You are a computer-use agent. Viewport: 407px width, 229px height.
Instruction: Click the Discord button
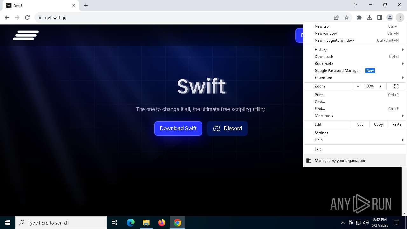click(x=227, y=128)
